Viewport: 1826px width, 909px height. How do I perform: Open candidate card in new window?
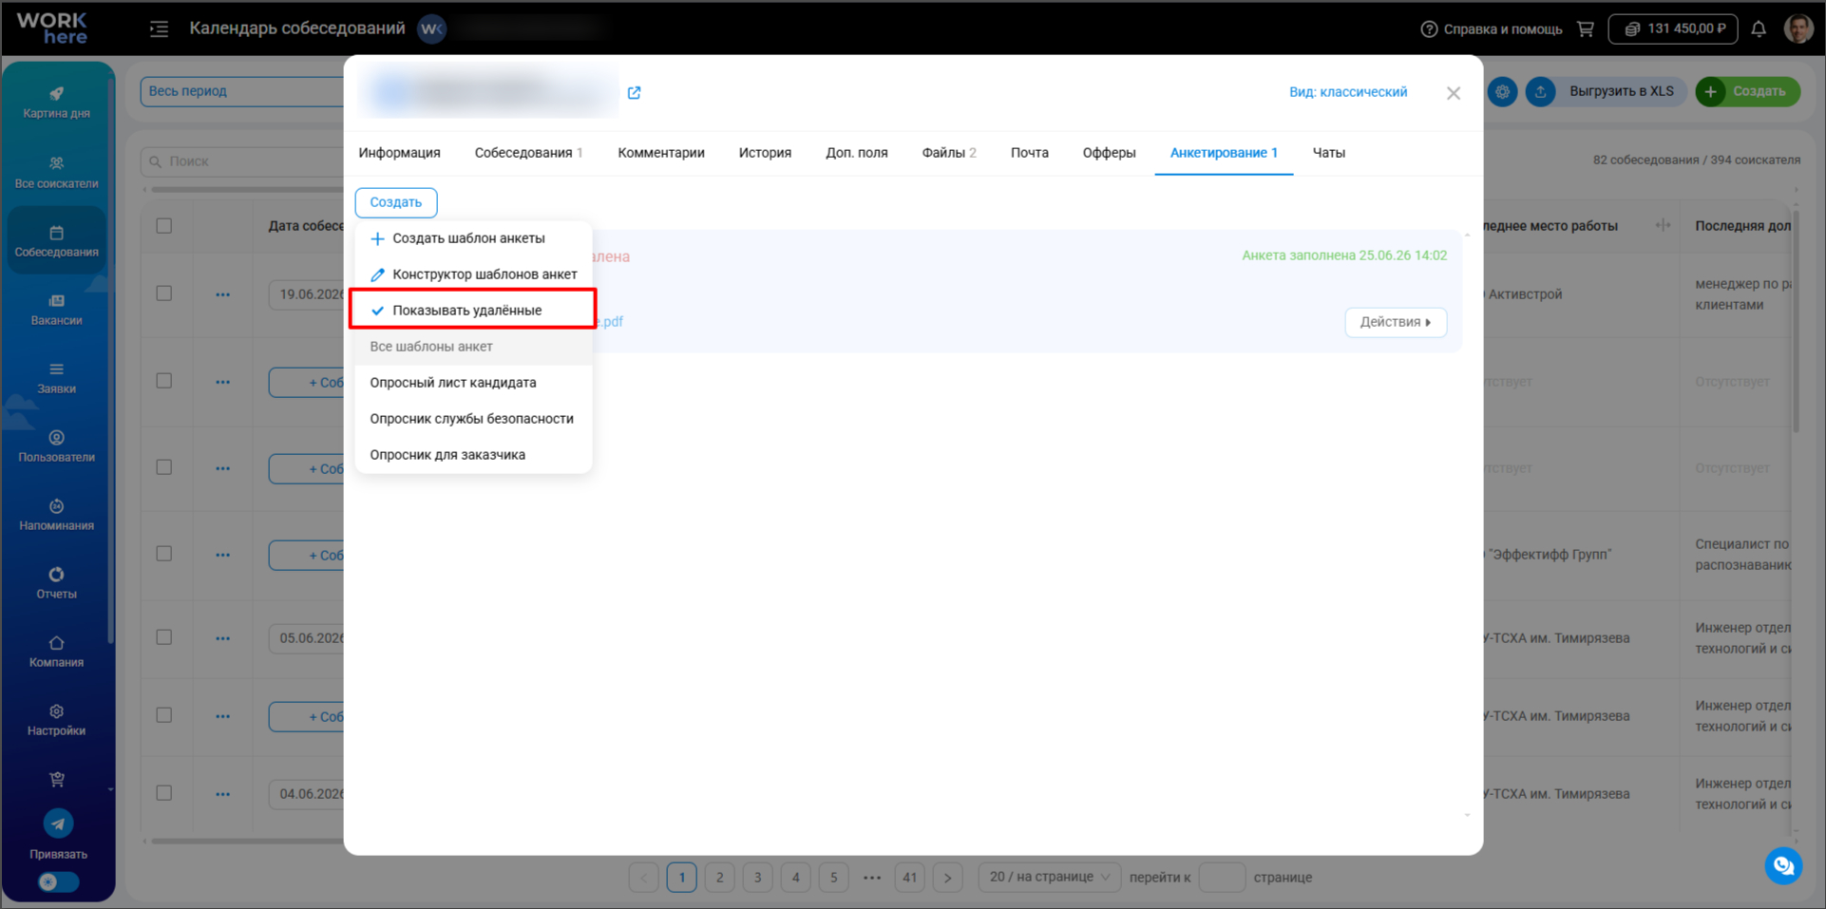[x=635, y=92]
